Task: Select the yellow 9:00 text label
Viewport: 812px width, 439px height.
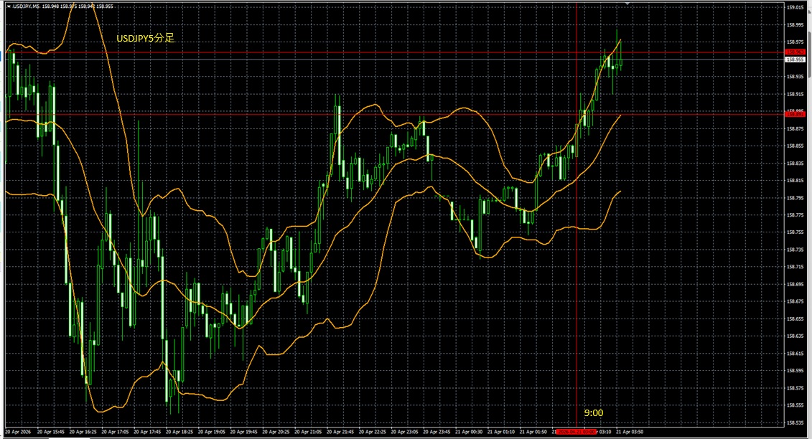Action: coord(593,413)
